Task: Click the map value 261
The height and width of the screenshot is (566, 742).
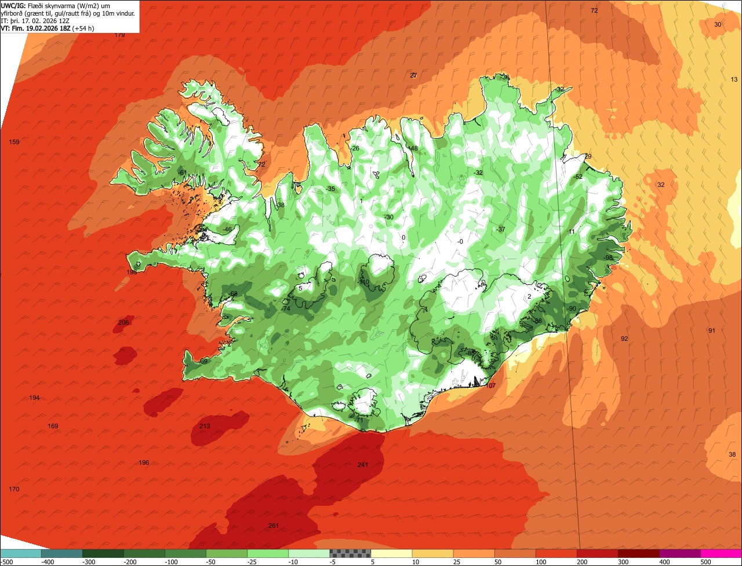Action: click(274, 526)
